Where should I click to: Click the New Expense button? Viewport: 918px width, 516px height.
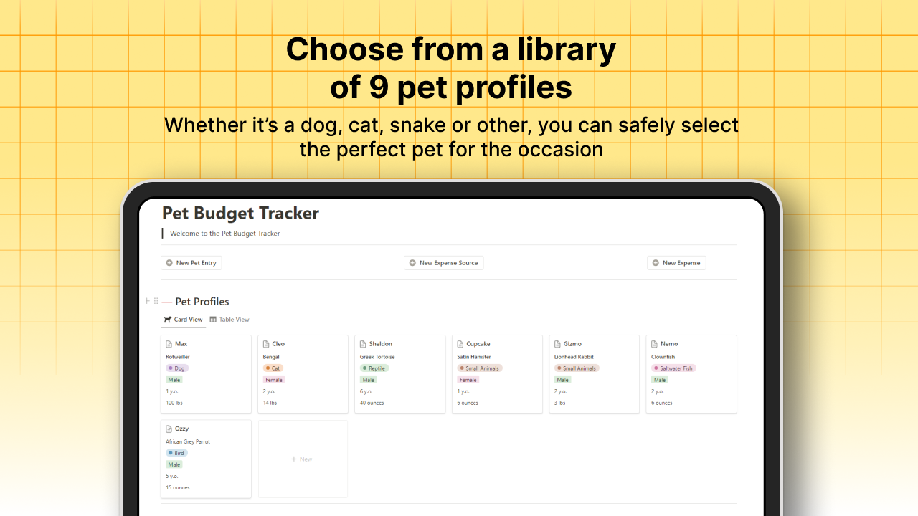676,262
